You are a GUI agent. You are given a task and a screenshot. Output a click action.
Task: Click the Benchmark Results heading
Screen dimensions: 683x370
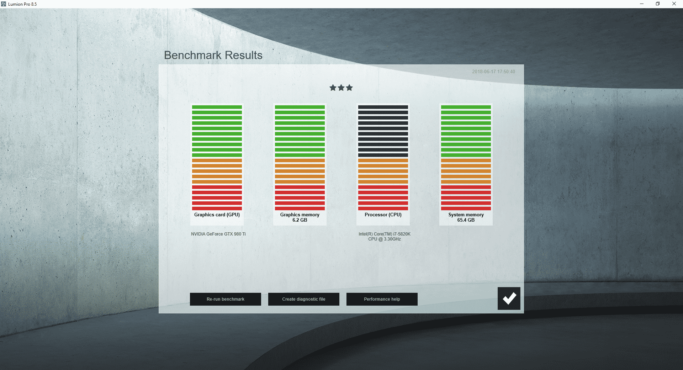click(213, 55)
